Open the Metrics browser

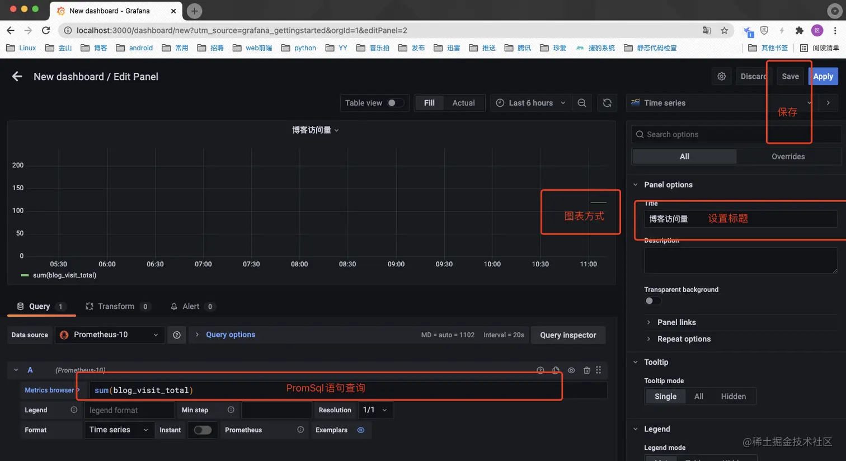[52, 390]
